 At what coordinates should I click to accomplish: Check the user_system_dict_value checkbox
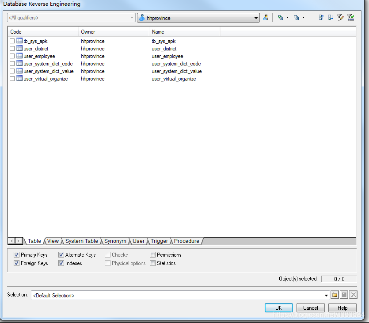12,71
